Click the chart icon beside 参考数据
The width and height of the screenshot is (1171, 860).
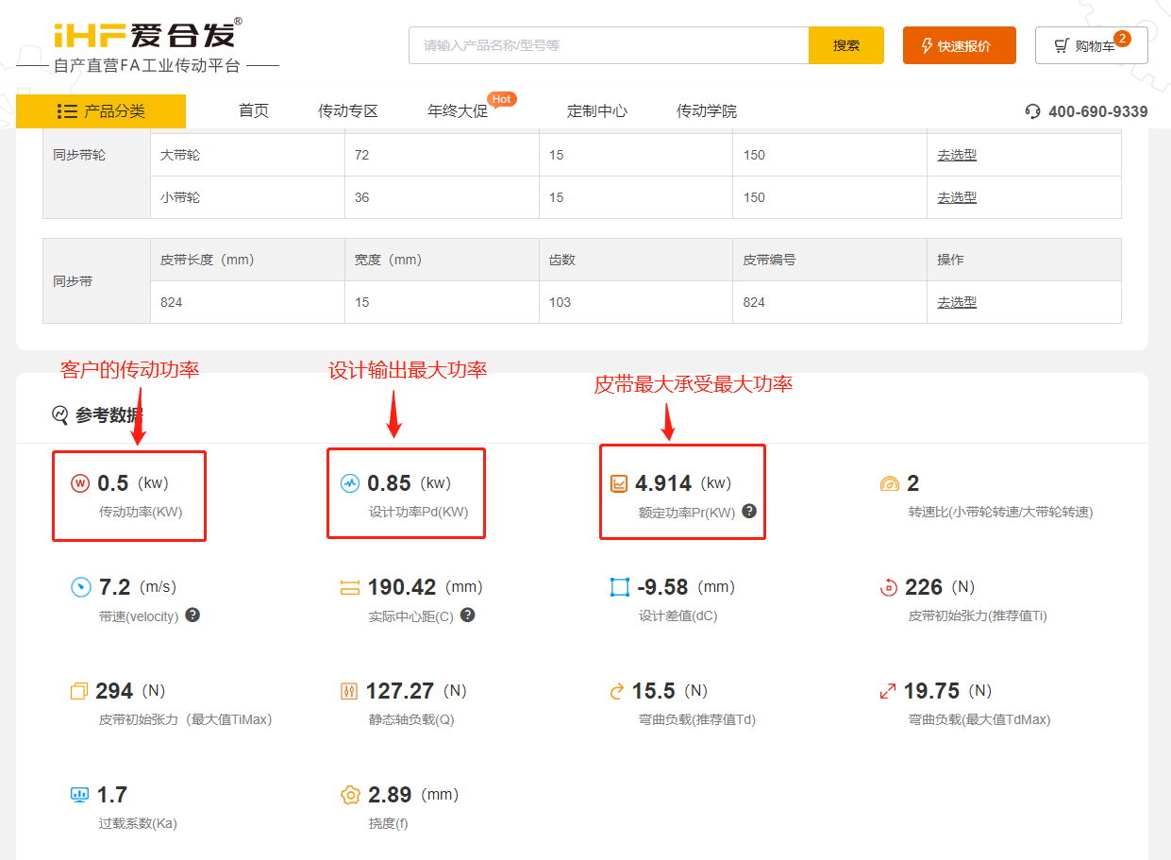[x=59, y=415]
